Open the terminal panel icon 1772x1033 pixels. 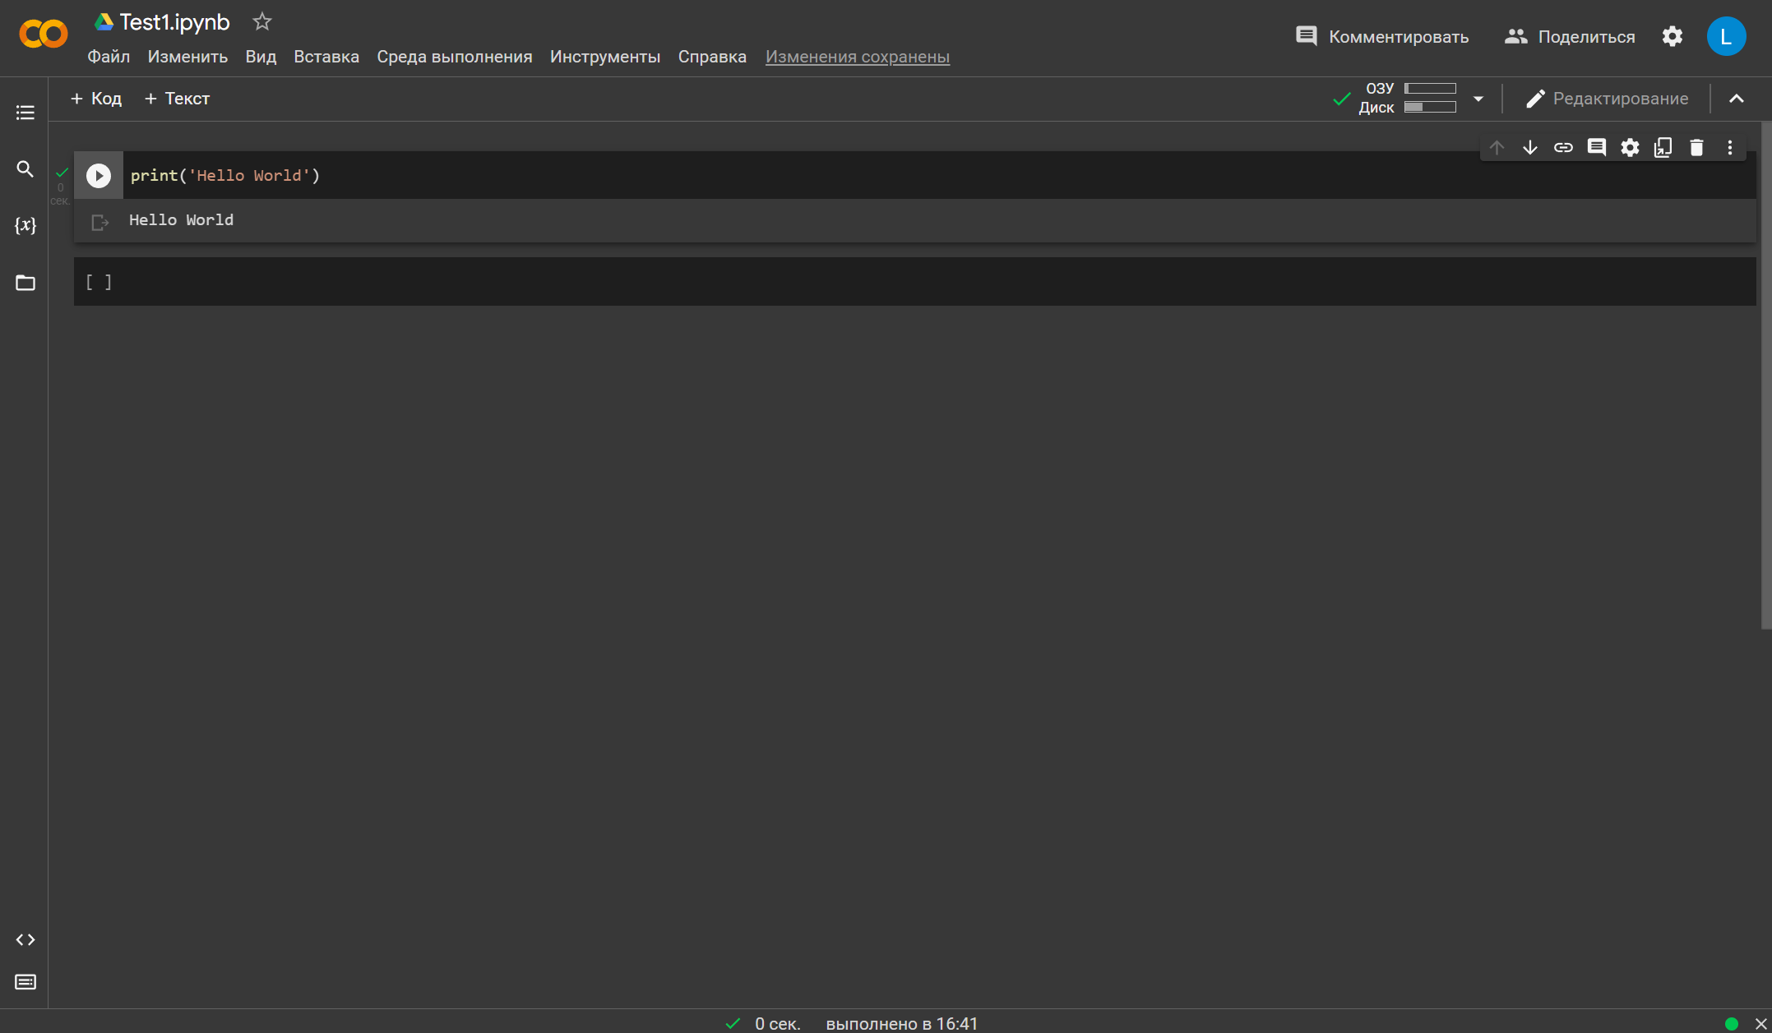point(25,982)
